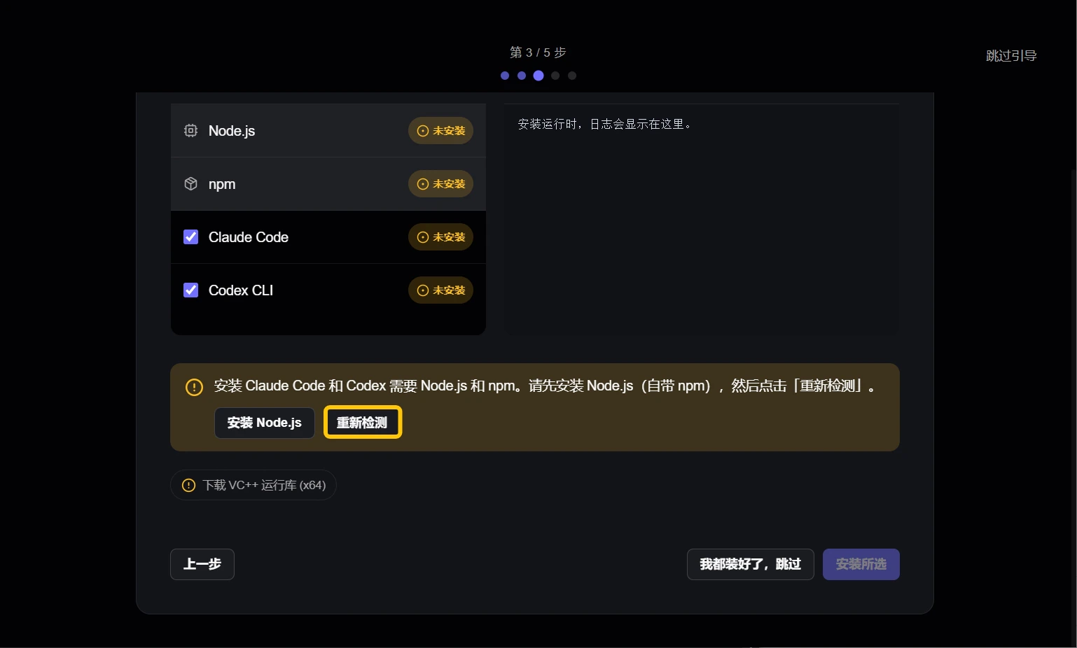
Task: Select the second step progress dot
Action: click(522, 76)
